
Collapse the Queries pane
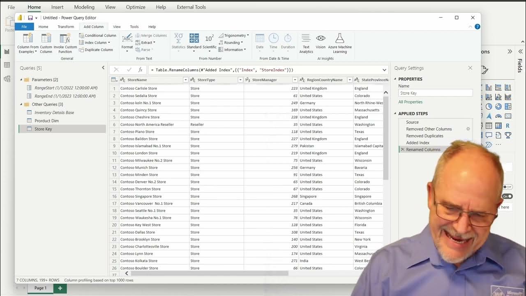[x=103, y=68]
